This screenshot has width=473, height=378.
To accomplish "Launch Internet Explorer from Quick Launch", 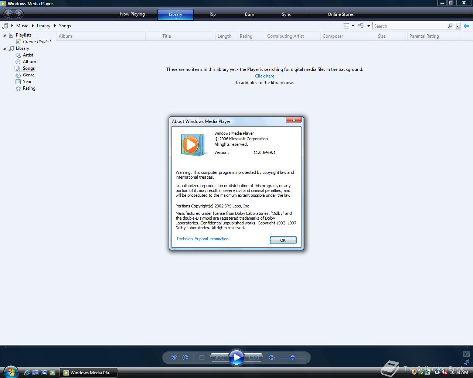I will [27, 372].
